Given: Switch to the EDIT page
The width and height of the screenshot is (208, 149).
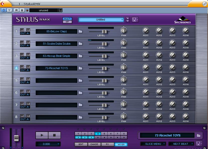Looking at the screenshot, I should (81, 144).
